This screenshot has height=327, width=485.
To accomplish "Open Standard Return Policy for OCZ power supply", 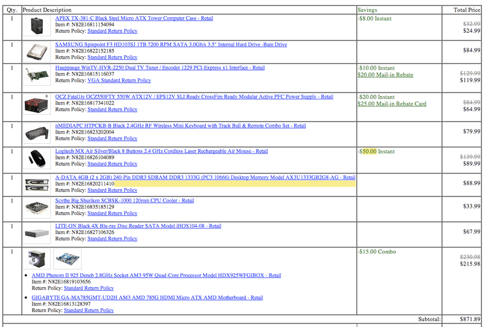I will pos(112,109).
